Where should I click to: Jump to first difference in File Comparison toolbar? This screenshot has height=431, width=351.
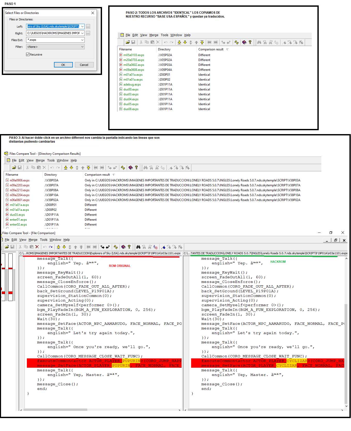[x=81, y=247]
